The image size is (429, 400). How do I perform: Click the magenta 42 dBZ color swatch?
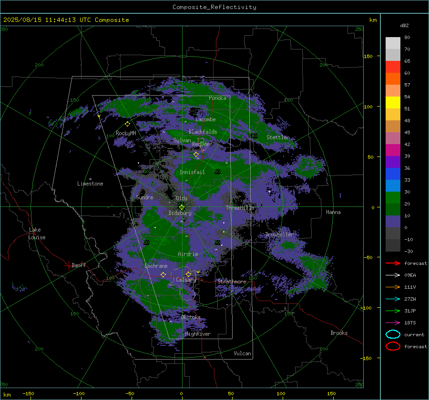393,150
